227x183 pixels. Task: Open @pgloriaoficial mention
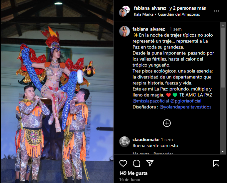click(x=186, y=101)
